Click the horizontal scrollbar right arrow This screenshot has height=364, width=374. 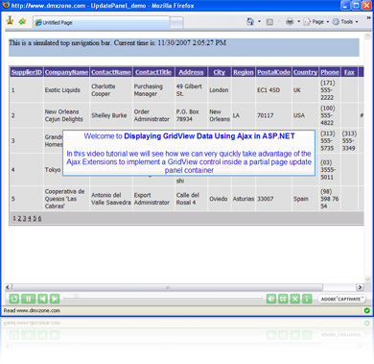point(360,287)
